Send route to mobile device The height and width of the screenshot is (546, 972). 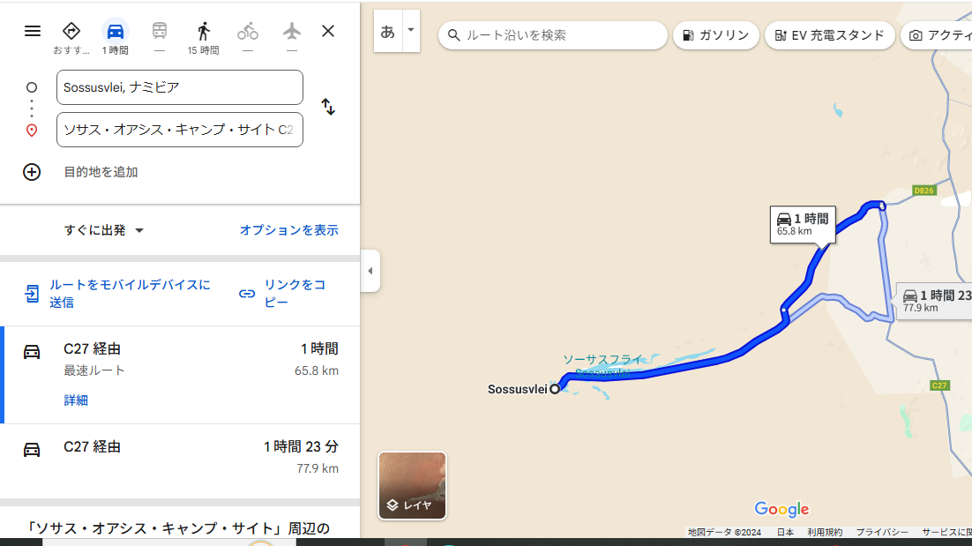tap(117, 294)
